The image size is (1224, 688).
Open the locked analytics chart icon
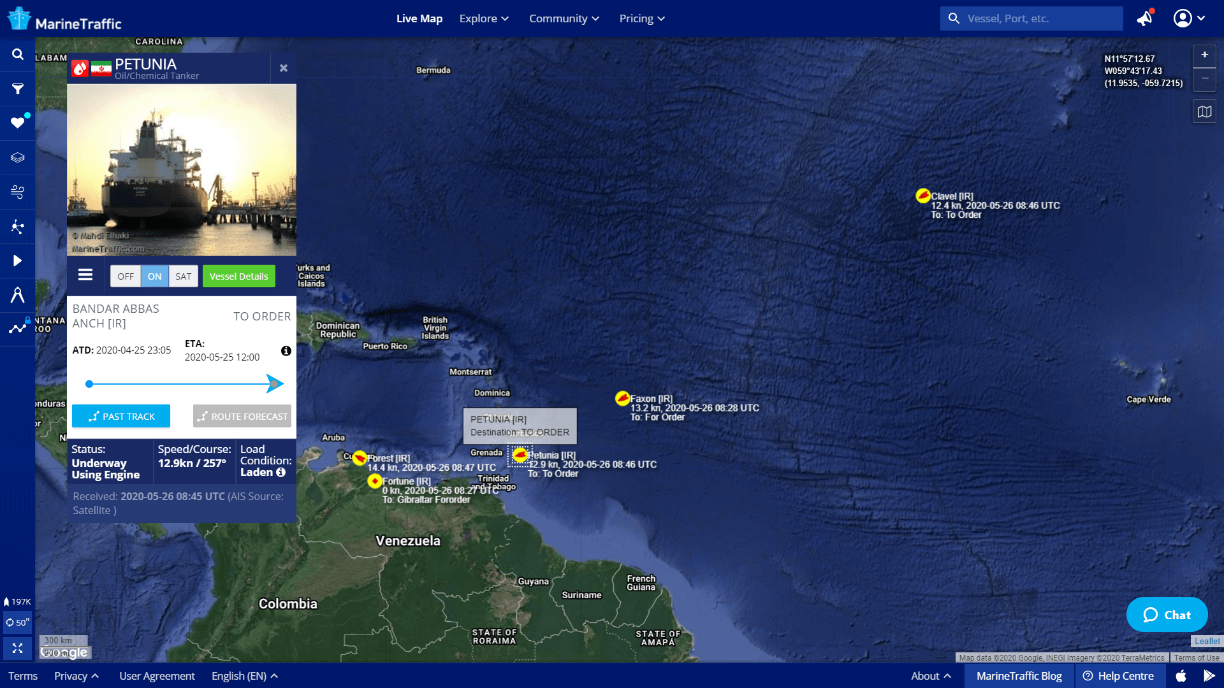[x=18, y=329]
